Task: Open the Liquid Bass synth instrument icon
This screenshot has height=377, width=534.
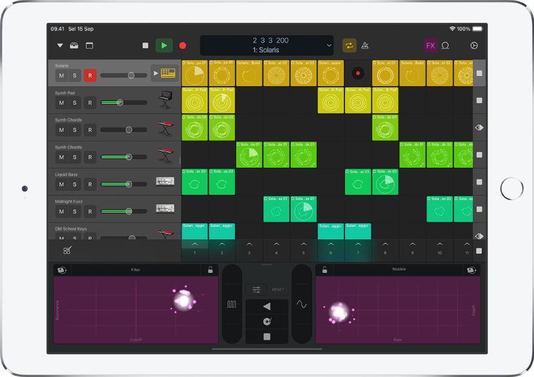Action: pos(165,181)
